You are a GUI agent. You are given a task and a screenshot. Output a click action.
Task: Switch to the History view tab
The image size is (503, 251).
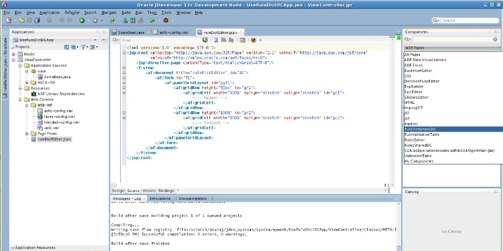(149, 191)
